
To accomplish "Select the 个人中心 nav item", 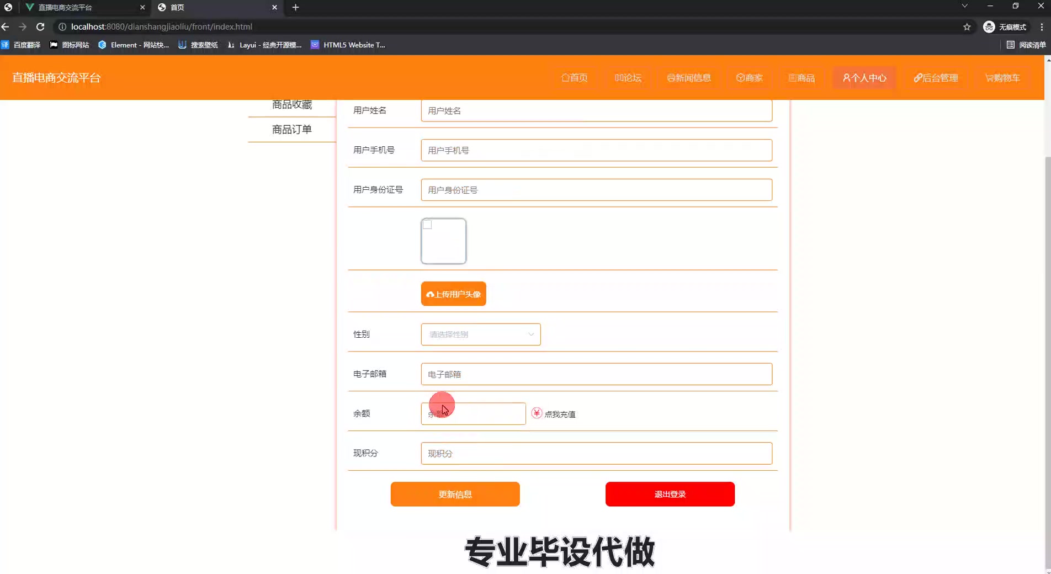I will point(864,78).
